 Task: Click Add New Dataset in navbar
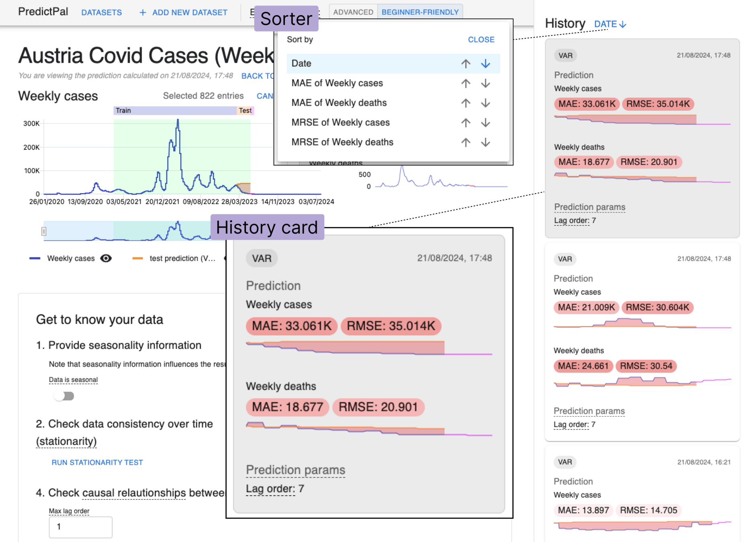point(183,12)
